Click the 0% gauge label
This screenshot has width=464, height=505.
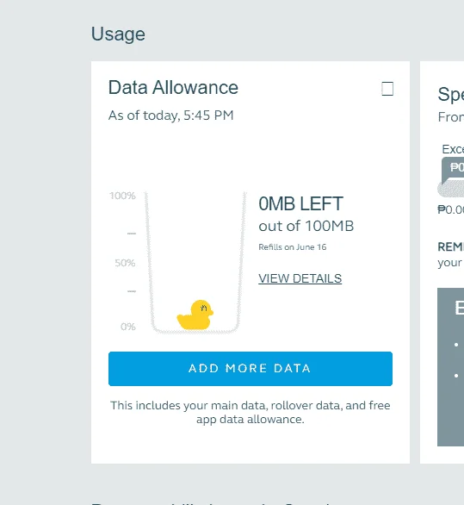coord(128,327)
